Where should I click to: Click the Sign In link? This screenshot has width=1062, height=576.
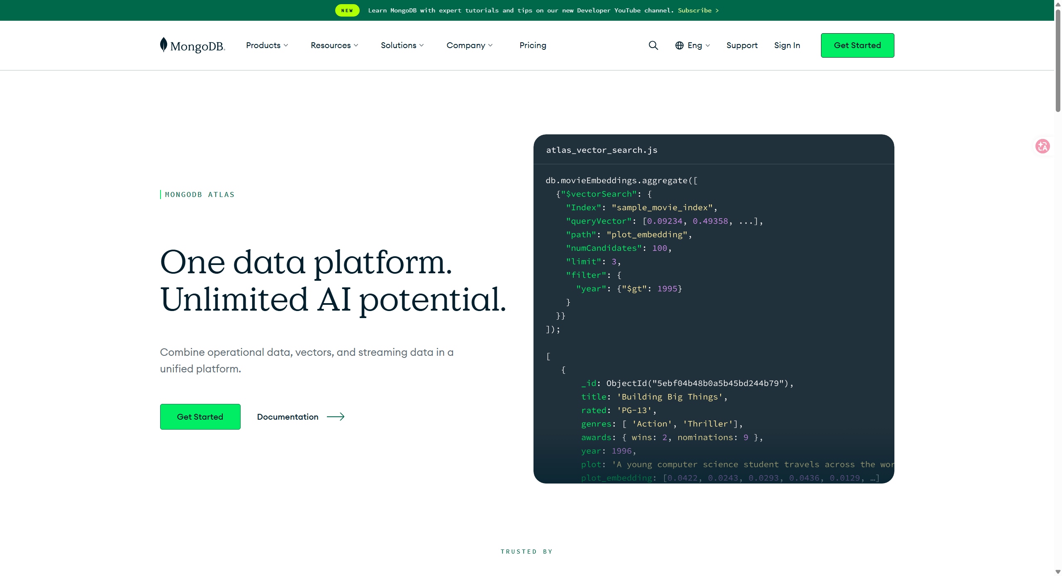pyautogui.click(x=787, y=45)
